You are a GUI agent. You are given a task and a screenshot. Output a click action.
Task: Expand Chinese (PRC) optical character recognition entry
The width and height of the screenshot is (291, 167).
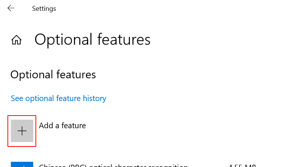[113, 165]
